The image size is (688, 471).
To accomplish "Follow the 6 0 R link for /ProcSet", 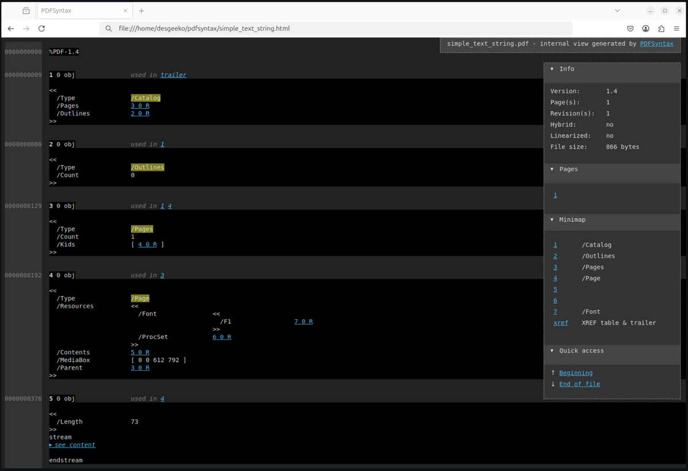I will tap(222, 337).
